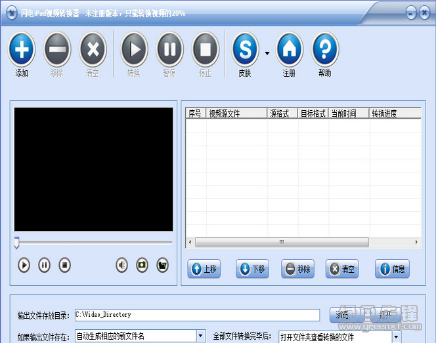
Task: Click the 暂停 (Pause) toolbar icon
Action: [169, 49]
